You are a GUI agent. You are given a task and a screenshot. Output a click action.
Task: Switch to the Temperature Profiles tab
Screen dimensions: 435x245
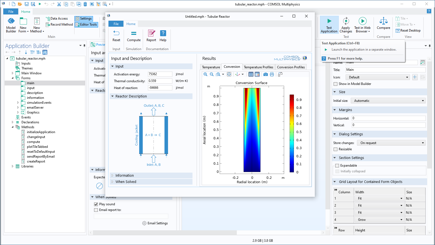tap(258, 67)
